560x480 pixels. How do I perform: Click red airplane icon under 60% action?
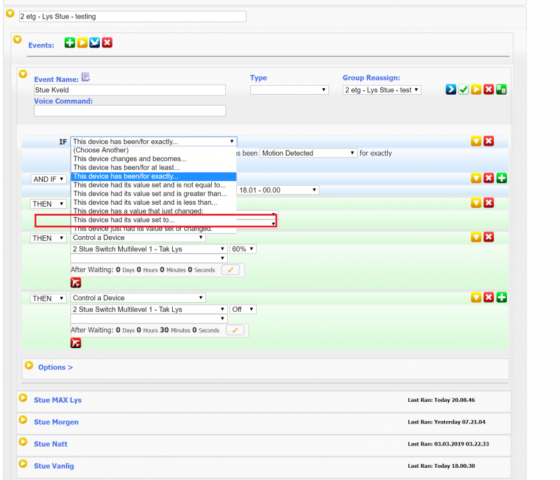click(x=76, y=282)
